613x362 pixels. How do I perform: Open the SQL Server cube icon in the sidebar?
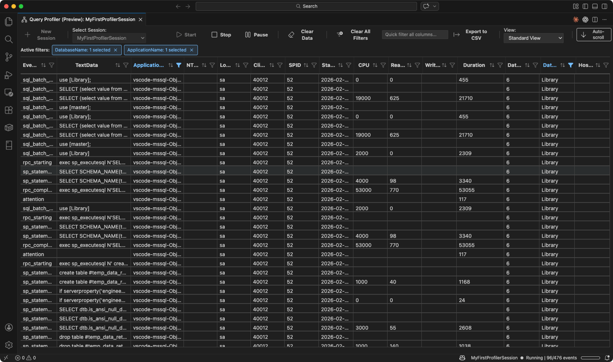pyautogui.click(x=8, y=127)
